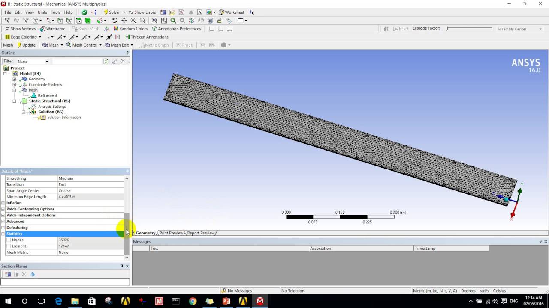
Task: Select Refinement under Mesh
Action: point(47,96)
